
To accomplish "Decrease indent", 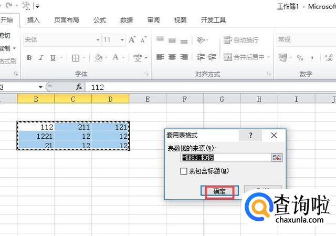I will click(x=201, y=57).
